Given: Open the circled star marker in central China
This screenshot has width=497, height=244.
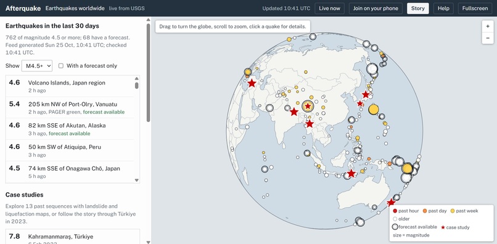Looking at the screenshot, I should 308,106.
